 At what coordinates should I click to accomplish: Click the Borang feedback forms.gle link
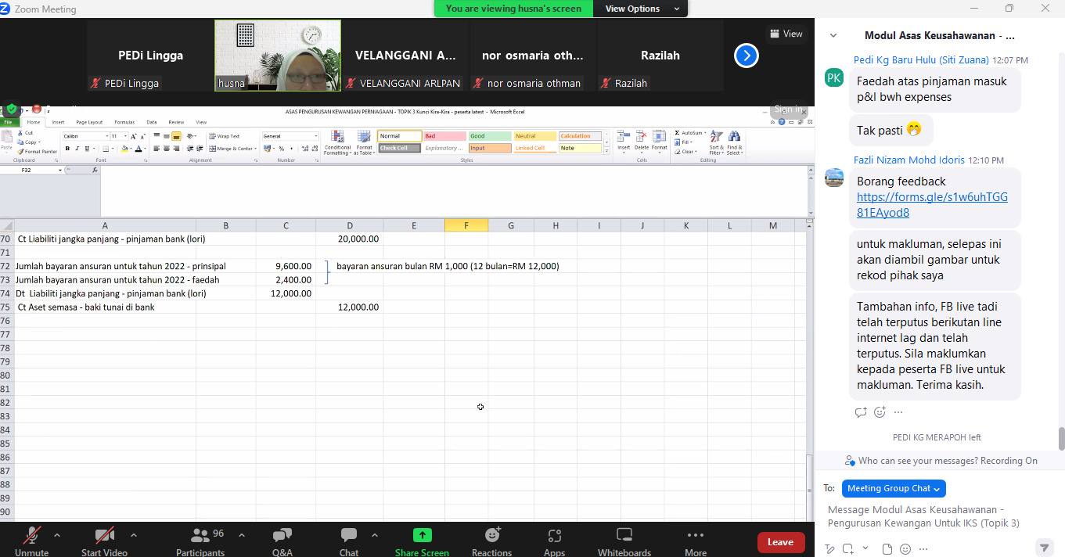pos(932,205)
